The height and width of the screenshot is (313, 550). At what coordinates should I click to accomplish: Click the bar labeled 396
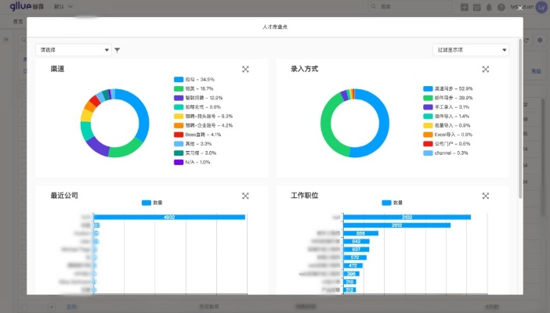tap(352, 274)
